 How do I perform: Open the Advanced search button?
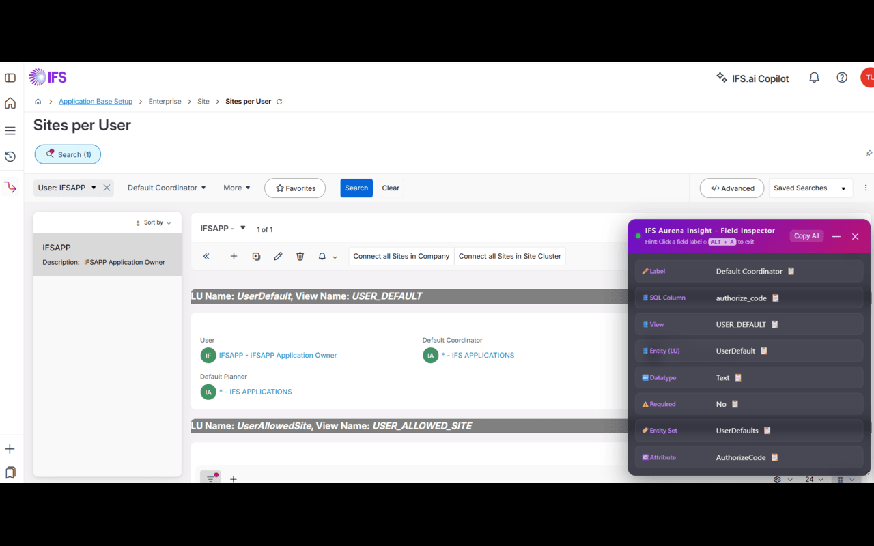coord(732,188)
